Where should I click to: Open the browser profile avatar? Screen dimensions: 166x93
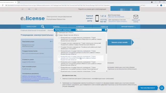161,5
